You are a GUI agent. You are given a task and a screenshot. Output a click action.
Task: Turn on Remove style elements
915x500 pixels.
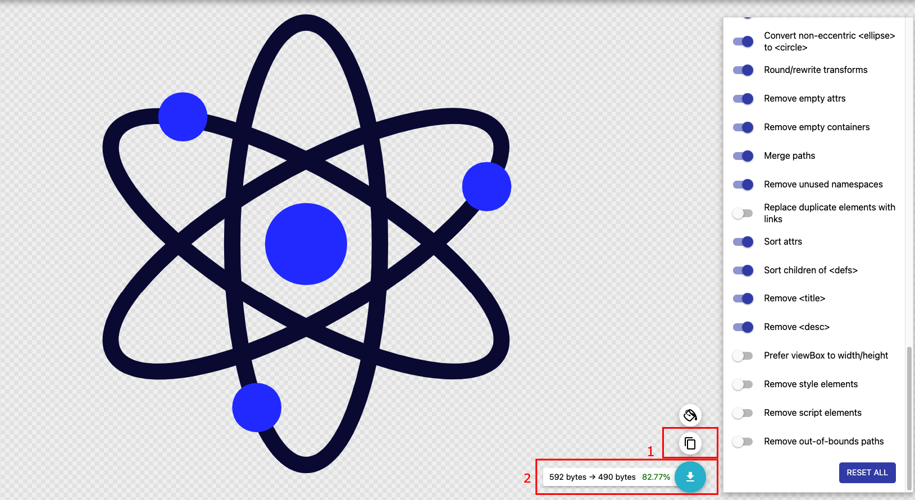pyautogui.click(x=743, y=384)
